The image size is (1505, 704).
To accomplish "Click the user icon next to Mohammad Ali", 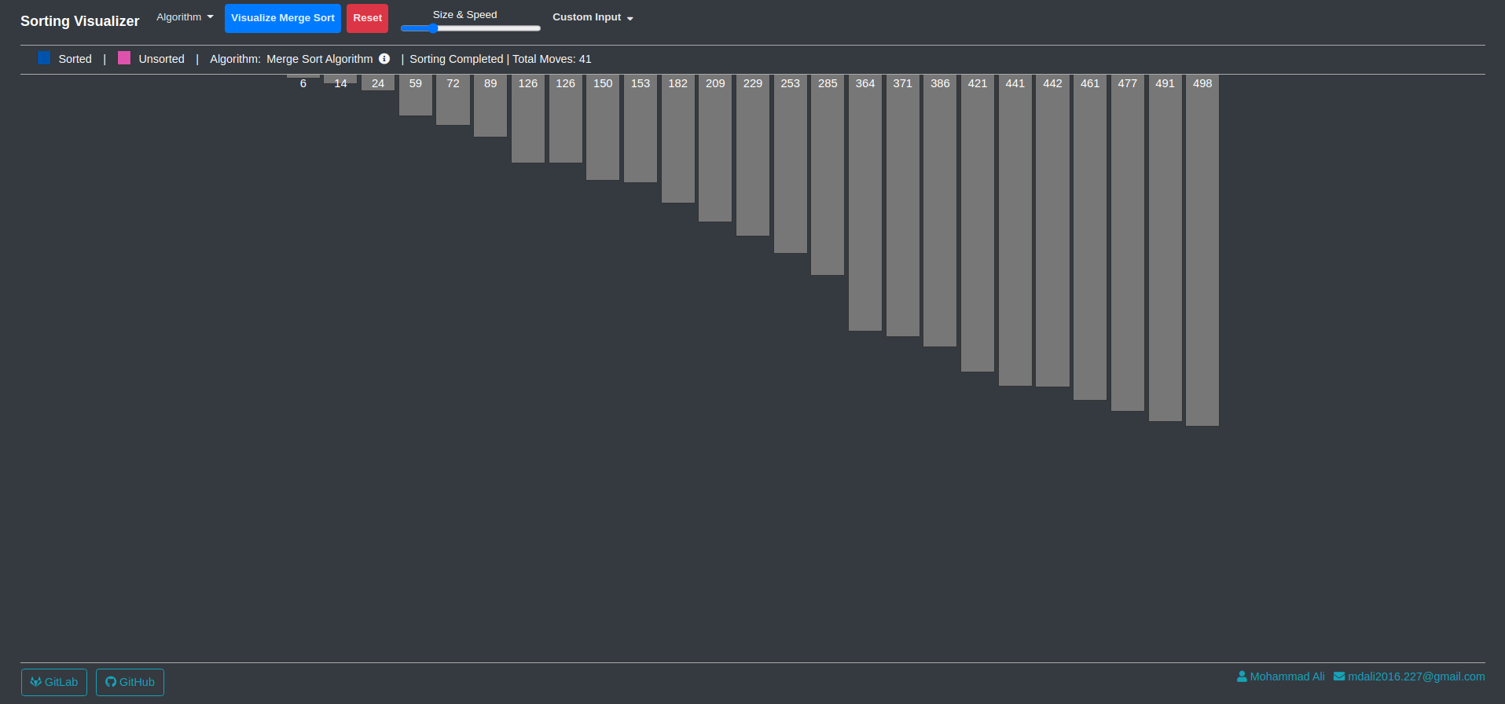I will tap(1242, 676).
